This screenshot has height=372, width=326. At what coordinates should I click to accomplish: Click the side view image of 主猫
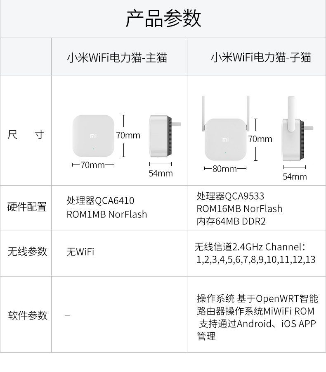coord(165,136)
